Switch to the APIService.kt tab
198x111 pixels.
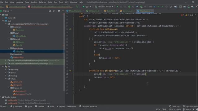(94, 11)
